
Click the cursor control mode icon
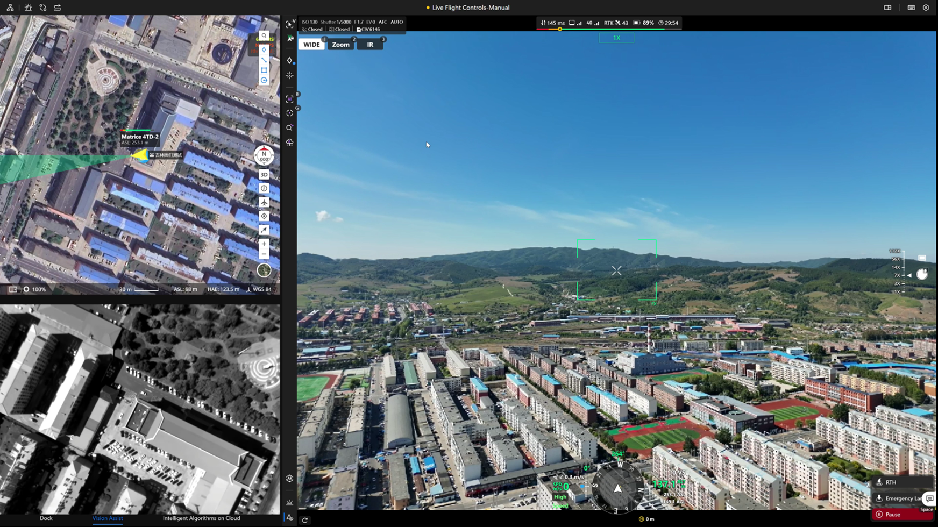coord(289,24)
